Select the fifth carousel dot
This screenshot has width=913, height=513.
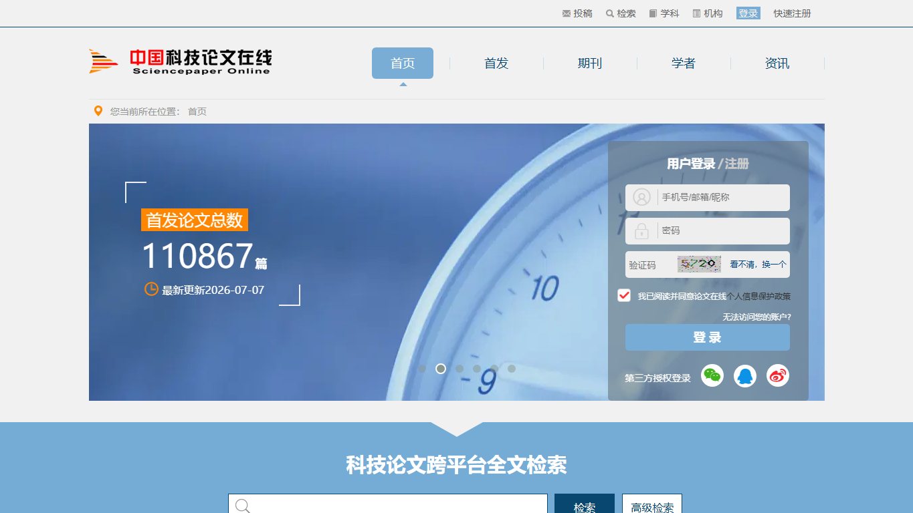(494, 369)
